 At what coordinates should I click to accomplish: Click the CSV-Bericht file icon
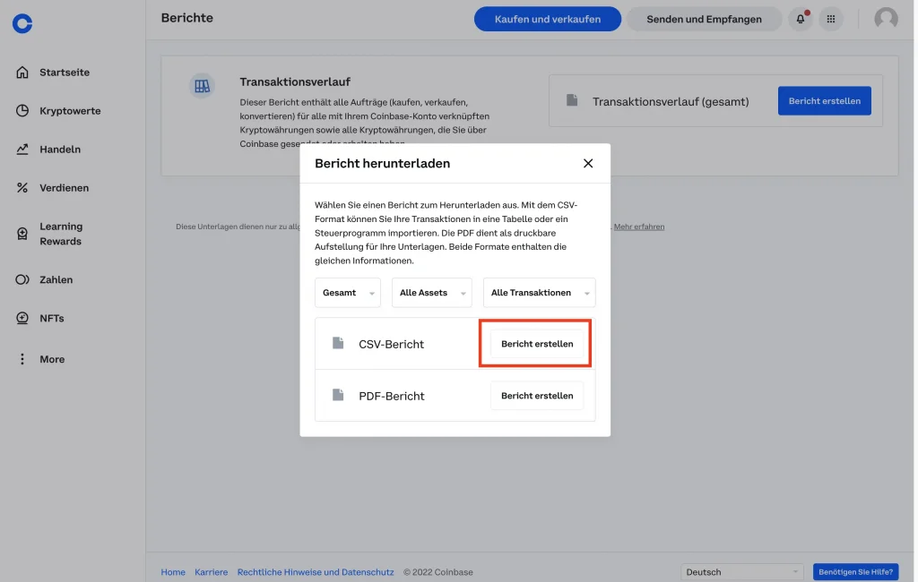338,344
